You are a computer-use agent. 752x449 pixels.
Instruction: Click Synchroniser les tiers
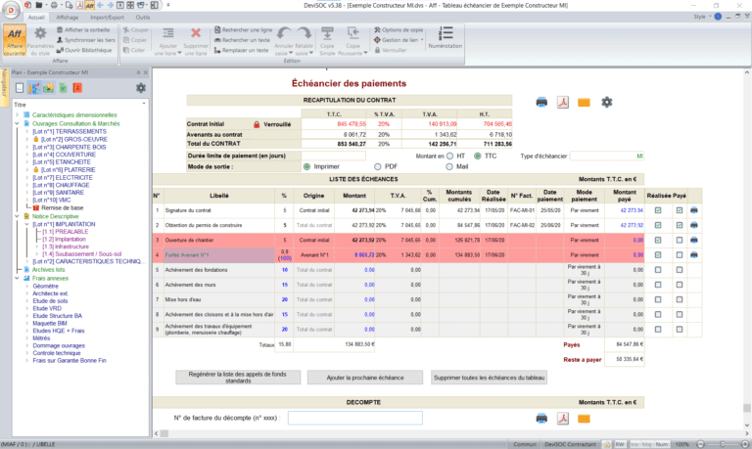[x=86, y=40]
